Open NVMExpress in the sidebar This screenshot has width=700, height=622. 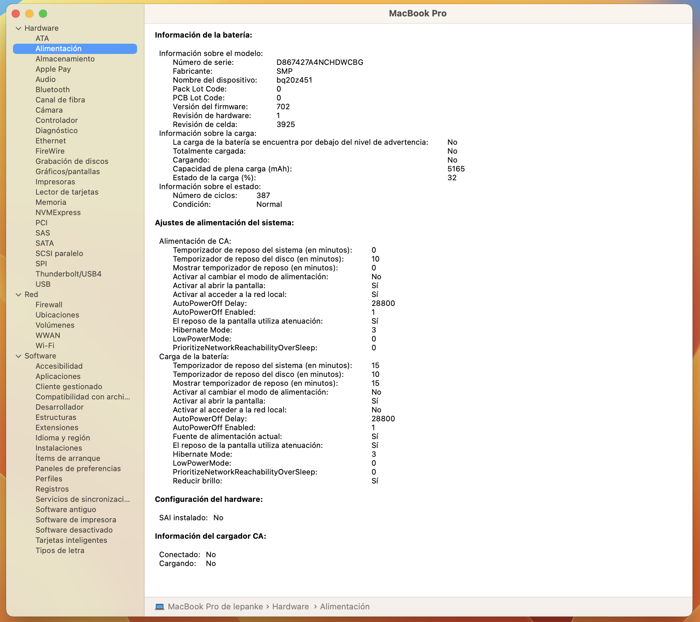pos(58,212)
